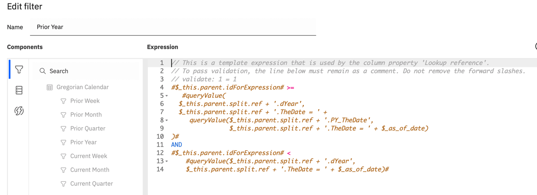Click the Prior Quarter filter icon
This screenshot has height=195, width=537.
point(63,129)
